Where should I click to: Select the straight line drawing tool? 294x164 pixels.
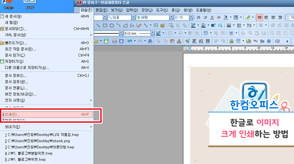click(98, 25)
